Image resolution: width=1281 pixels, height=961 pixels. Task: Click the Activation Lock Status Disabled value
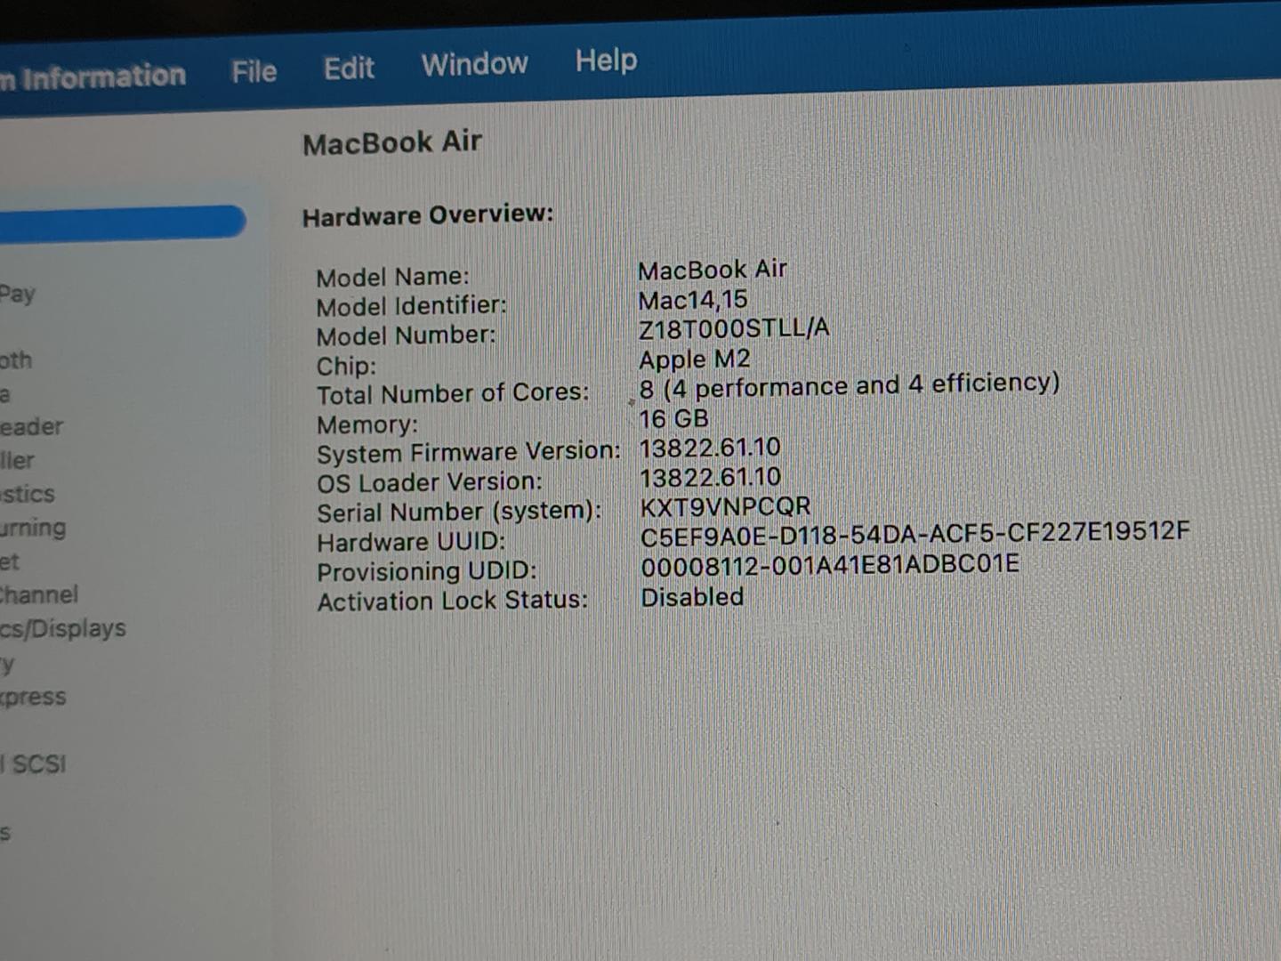coord(692,597)
